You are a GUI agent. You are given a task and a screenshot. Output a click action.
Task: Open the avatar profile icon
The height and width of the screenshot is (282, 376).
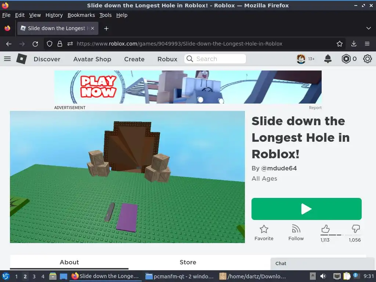pyautogui.click(x=301, y=59)
